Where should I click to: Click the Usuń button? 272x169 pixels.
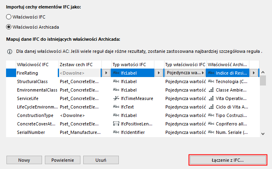(x=100, y=160)
